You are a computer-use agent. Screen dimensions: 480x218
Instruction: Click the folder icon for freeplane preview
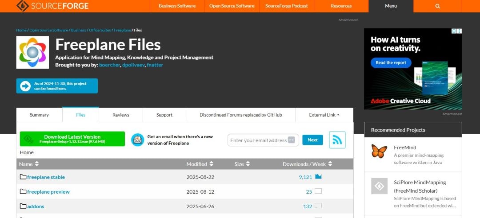point(23,191)
